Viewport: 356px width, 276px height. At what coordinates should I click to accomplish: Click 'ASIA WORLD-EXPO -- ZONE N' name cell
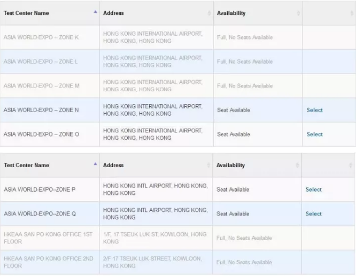50,110
